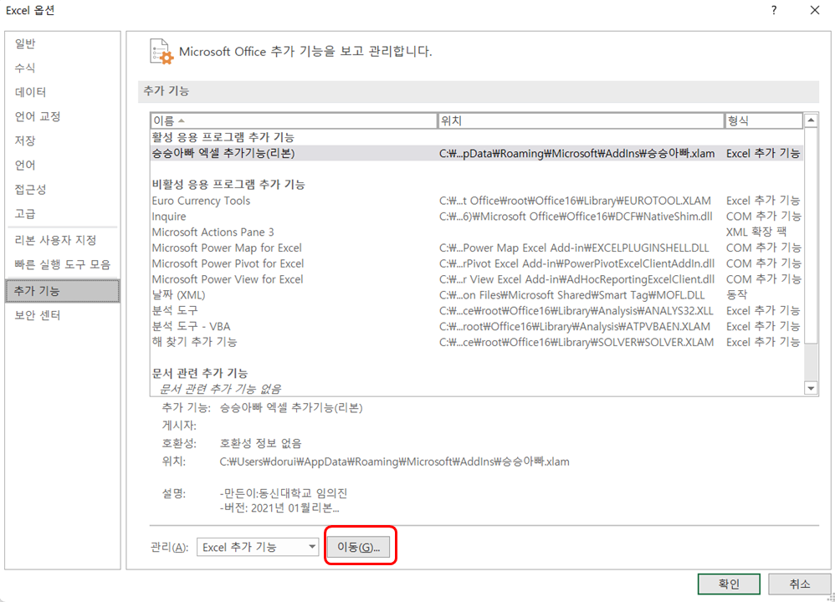Select the 날짜 (XML) add-in row
Image resolution: width=835 pixels, height=602 pixels.
click(x=477, y=295)
